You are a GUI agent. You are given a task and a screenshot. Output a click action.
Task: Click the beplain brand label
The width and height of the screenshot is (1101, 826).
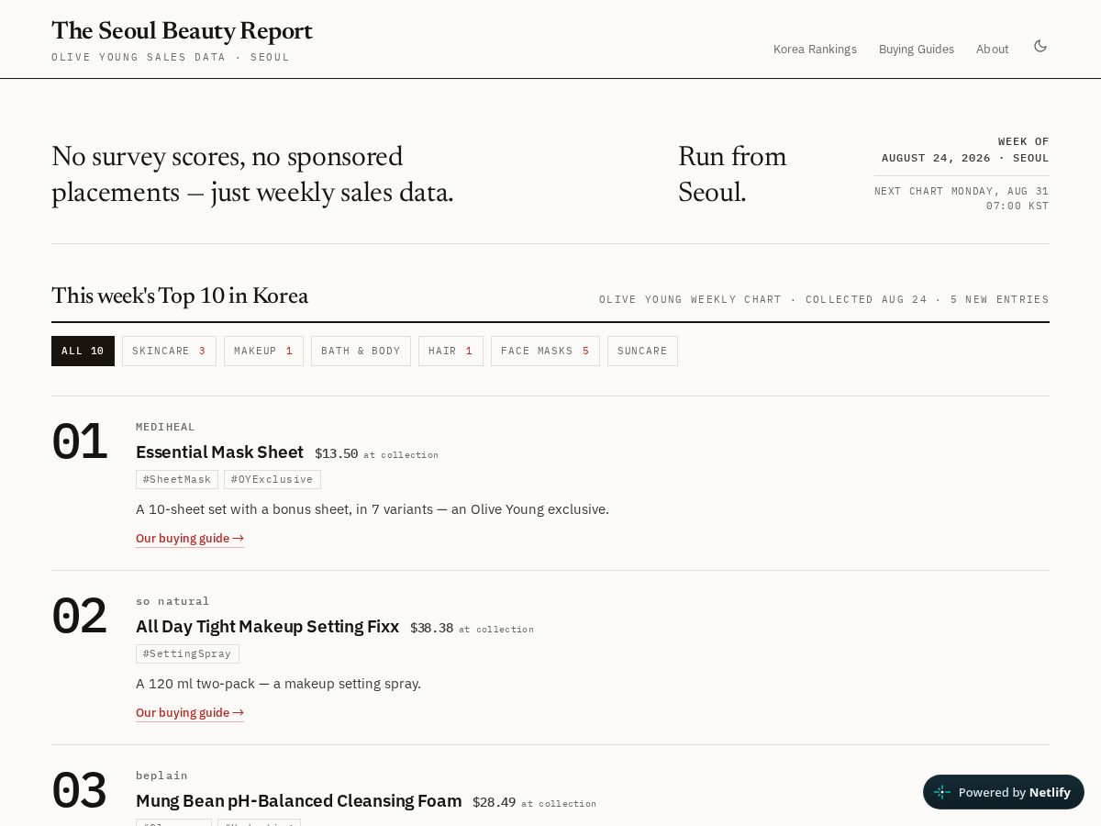[161, 776]
